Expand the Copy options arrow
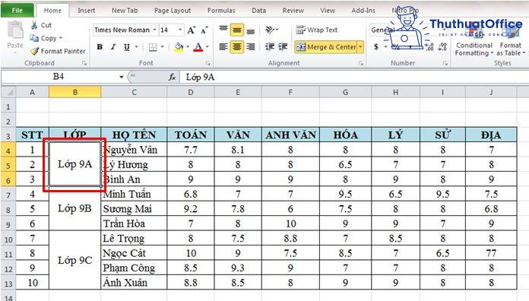Viewport: 529px width, 301px height. [61, 38]
